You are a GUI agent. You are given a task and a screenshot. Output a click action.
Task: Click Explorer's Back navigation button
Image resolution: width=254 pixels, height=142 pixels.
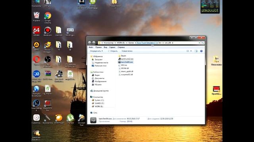coord(90,43)
